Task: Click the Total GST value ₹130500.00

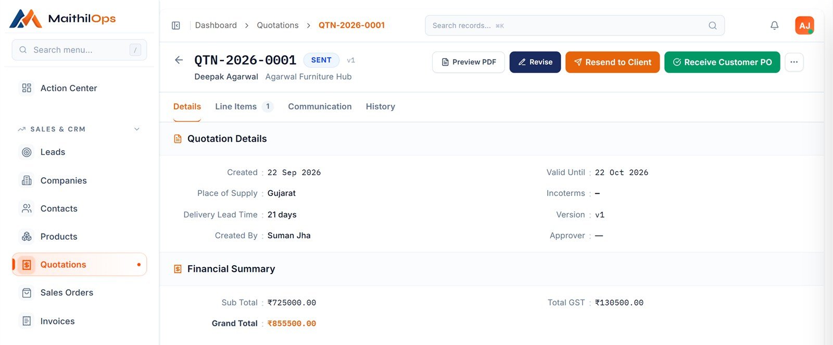Action: click(x=619, y=303)
